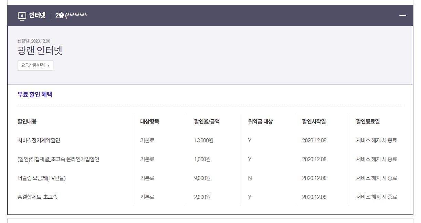Collapse the 인터넷 section with minus button
The image size is (421, 223).
pyautogui.click(x=402, y=15)
